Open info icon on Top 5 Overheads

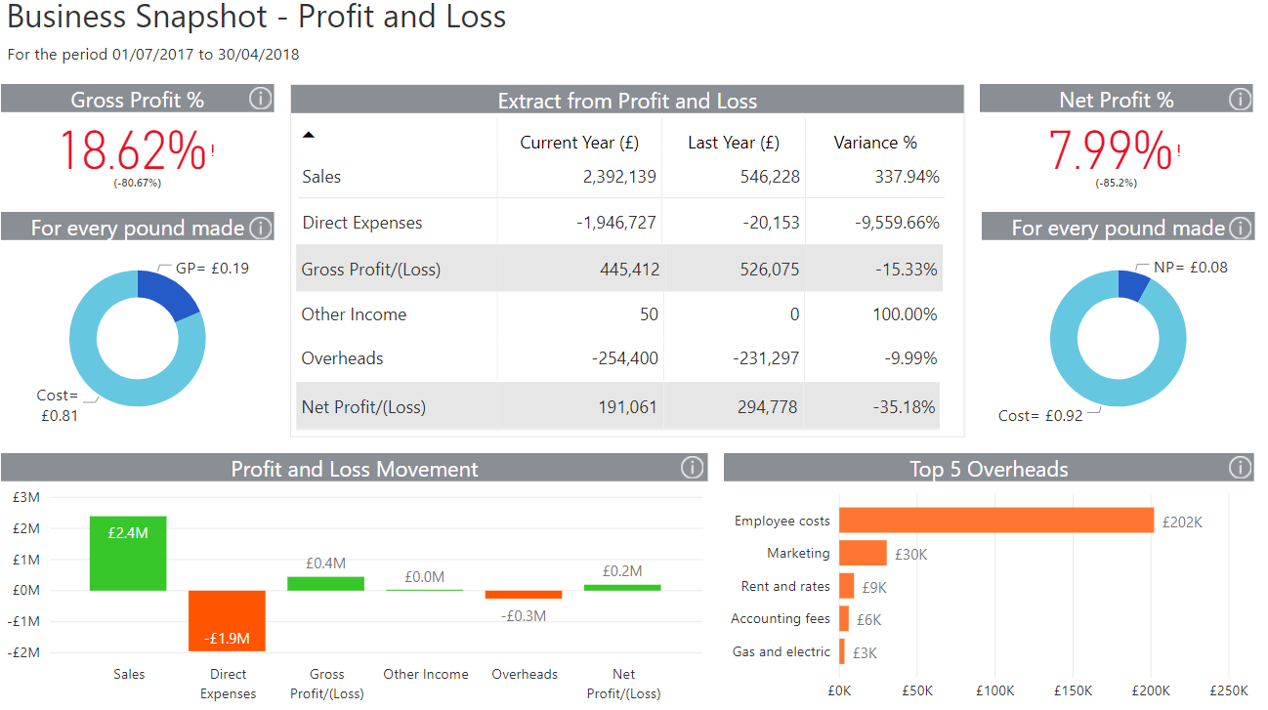tap(1239, 468)
